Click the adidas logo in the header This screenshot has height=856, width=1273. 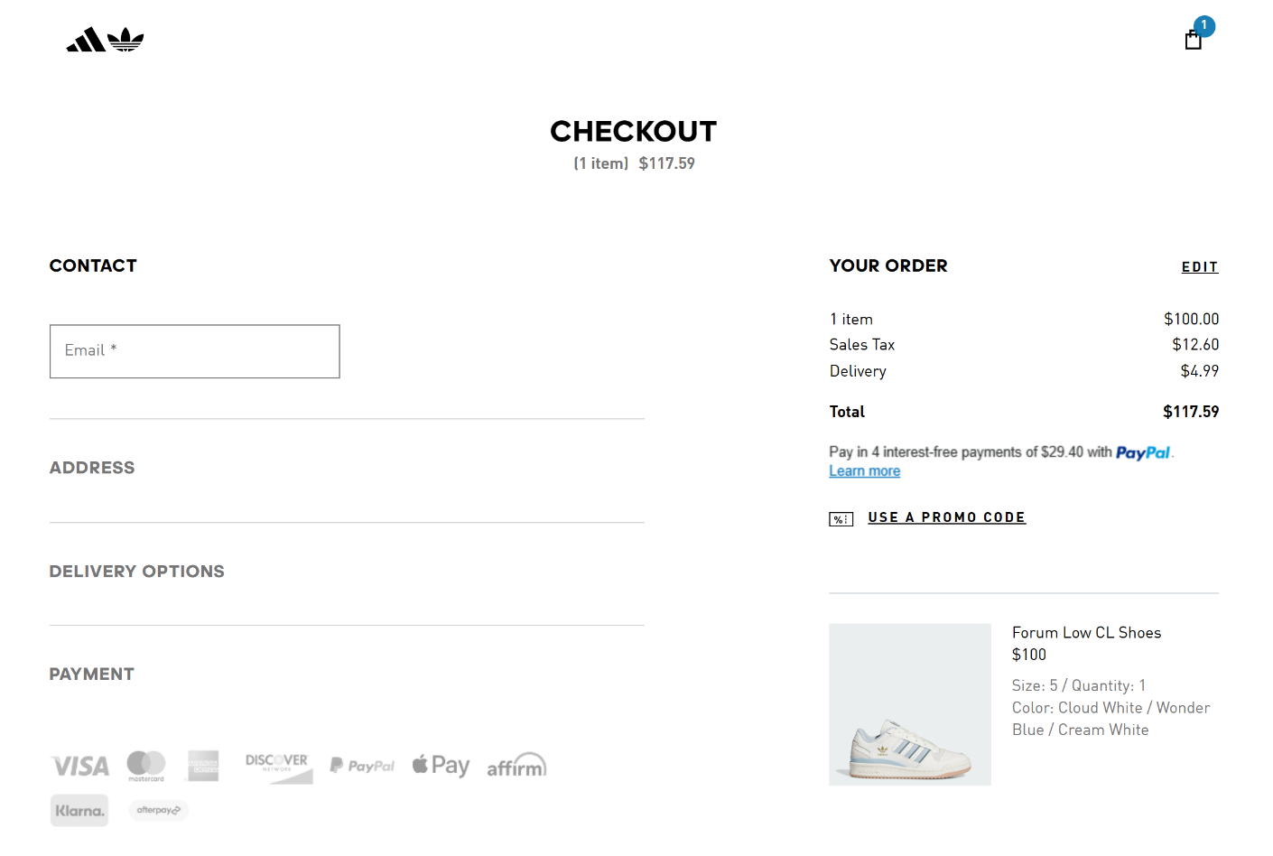pyautogui.click(x=105, y=40)
